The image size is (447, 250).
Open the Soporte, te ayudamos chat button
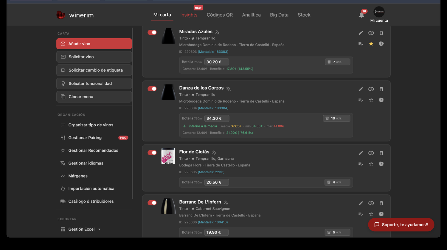[x=401, y=225]
